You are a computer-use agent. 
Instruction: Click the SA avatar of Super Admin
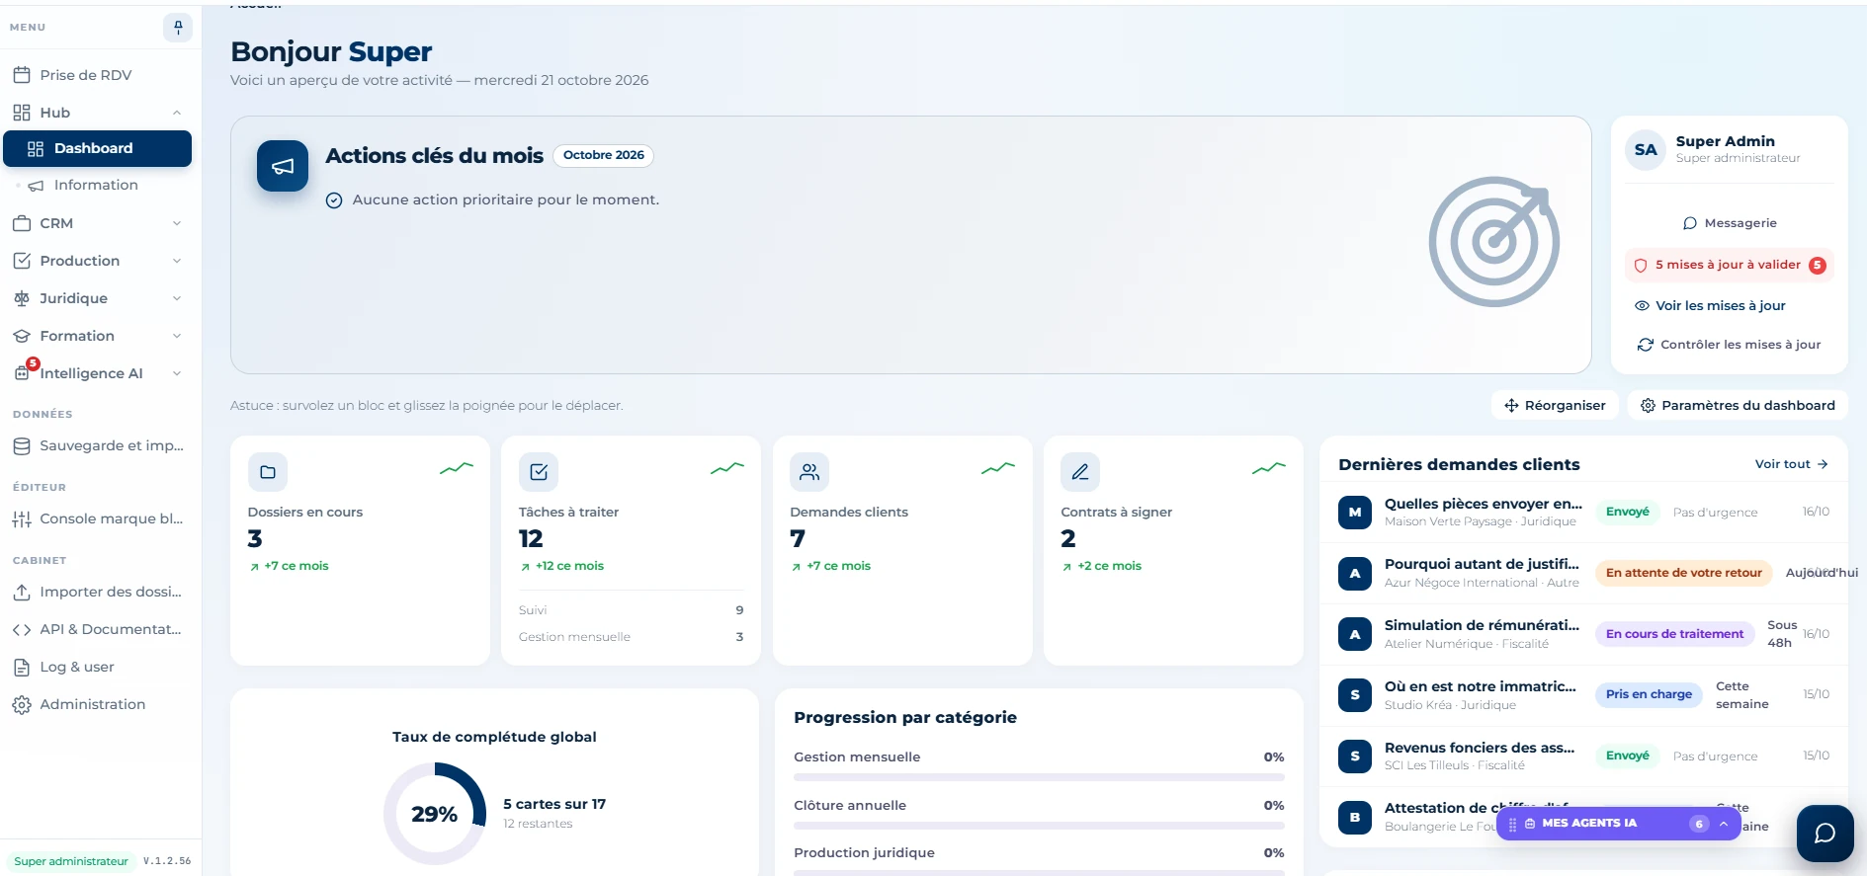pos(1646,150)
